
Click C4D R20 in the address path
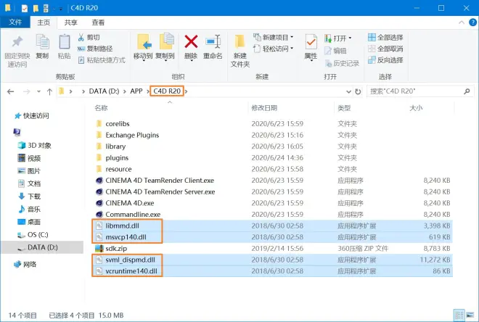pos(167,91)
